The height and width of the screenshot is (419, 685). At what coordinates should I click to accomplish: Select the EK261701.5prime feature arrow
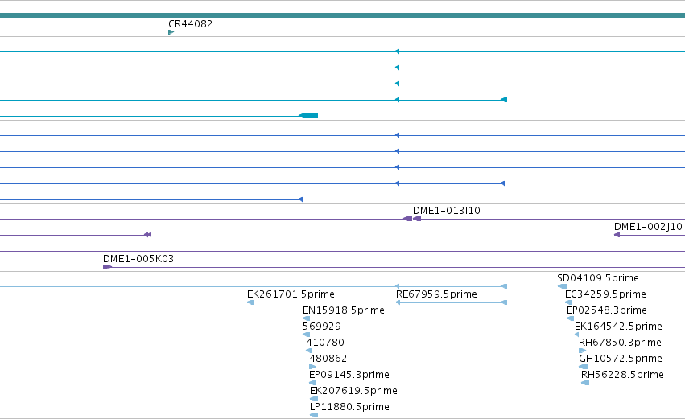(251, 302)
